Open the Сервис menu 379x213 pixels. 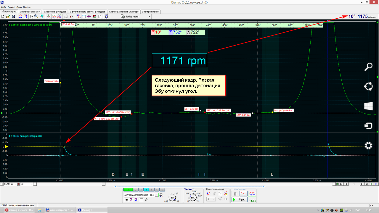(12, 7)
